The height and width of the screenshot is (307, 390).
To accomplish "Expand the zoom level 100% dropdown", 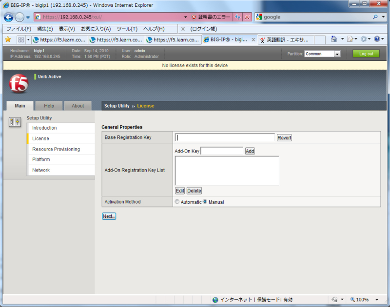I will (x=377, y=300).
